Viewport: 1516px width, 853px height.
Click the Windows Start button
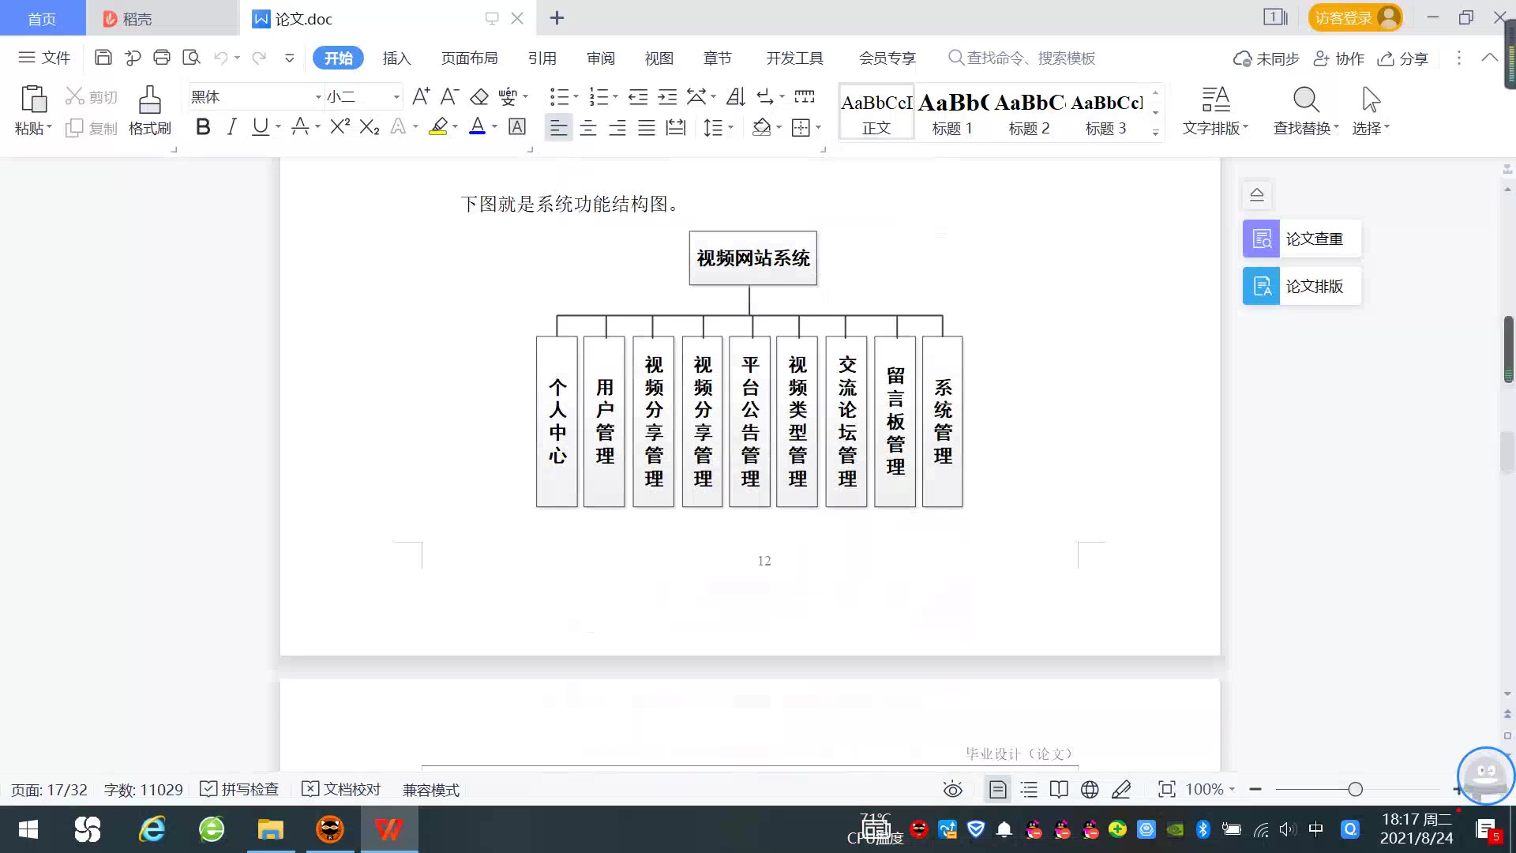coord(28,829)
